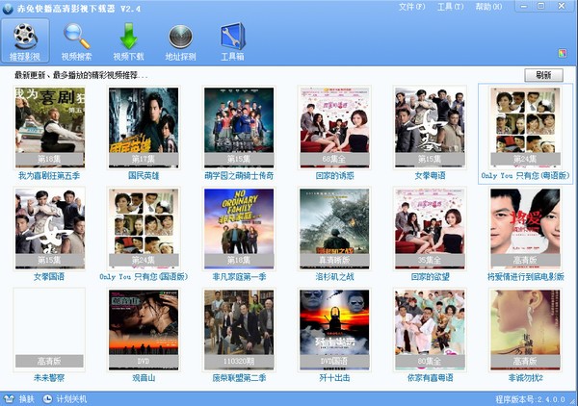Screen dimensions: 578x406
Task: Click the 回家的欲望 title link
Action: (430, 277)
